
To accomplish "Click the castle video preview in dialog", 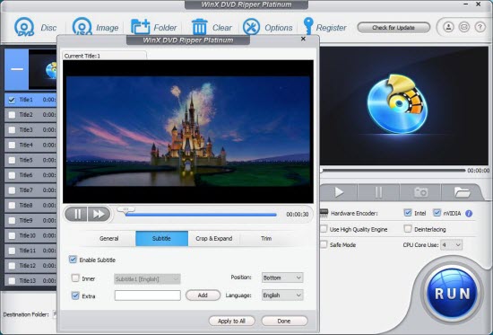I will tap(188, 131).
